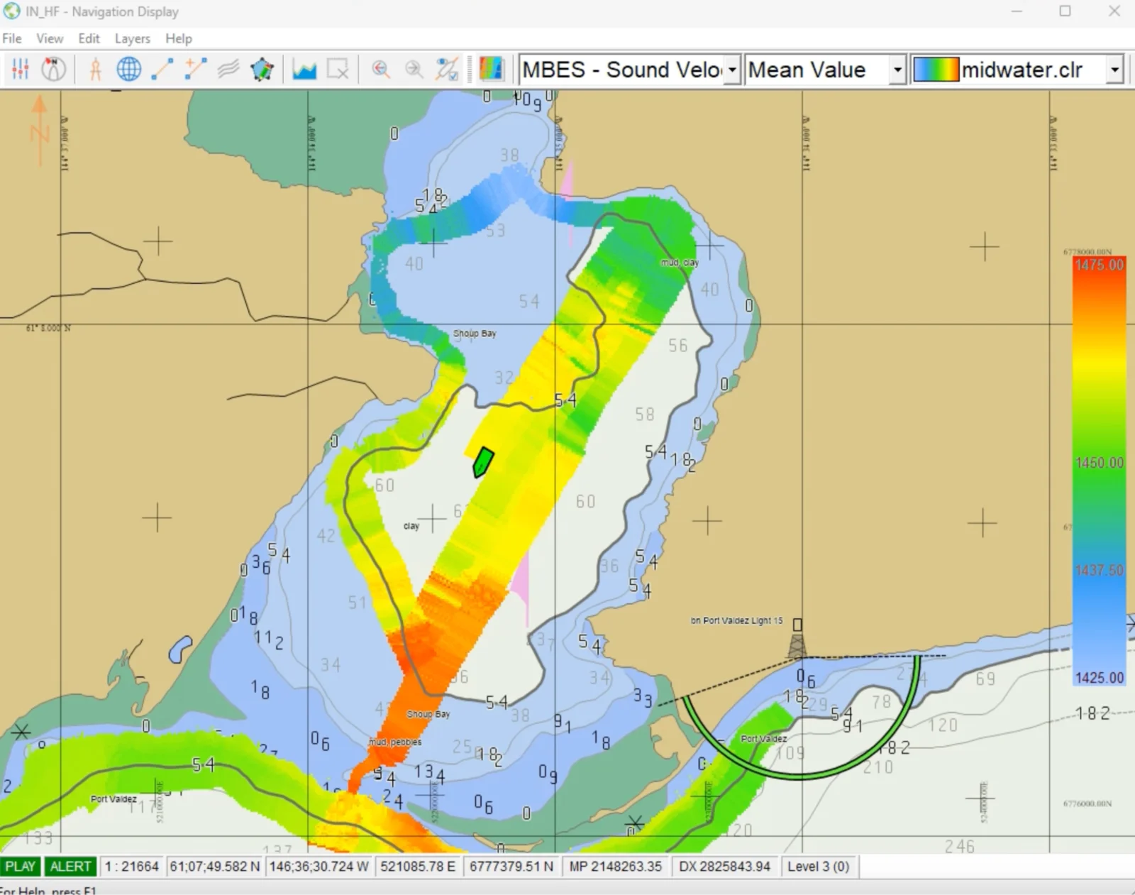1135x895 pixels.
Task: Click the 1425.00 legend value
Action: point(1100,678)
